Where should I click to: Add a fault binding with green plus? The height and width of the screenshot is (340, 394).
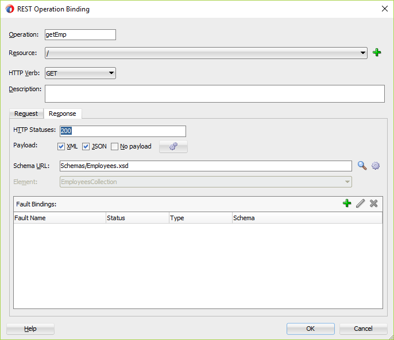[x=347, y=203]
